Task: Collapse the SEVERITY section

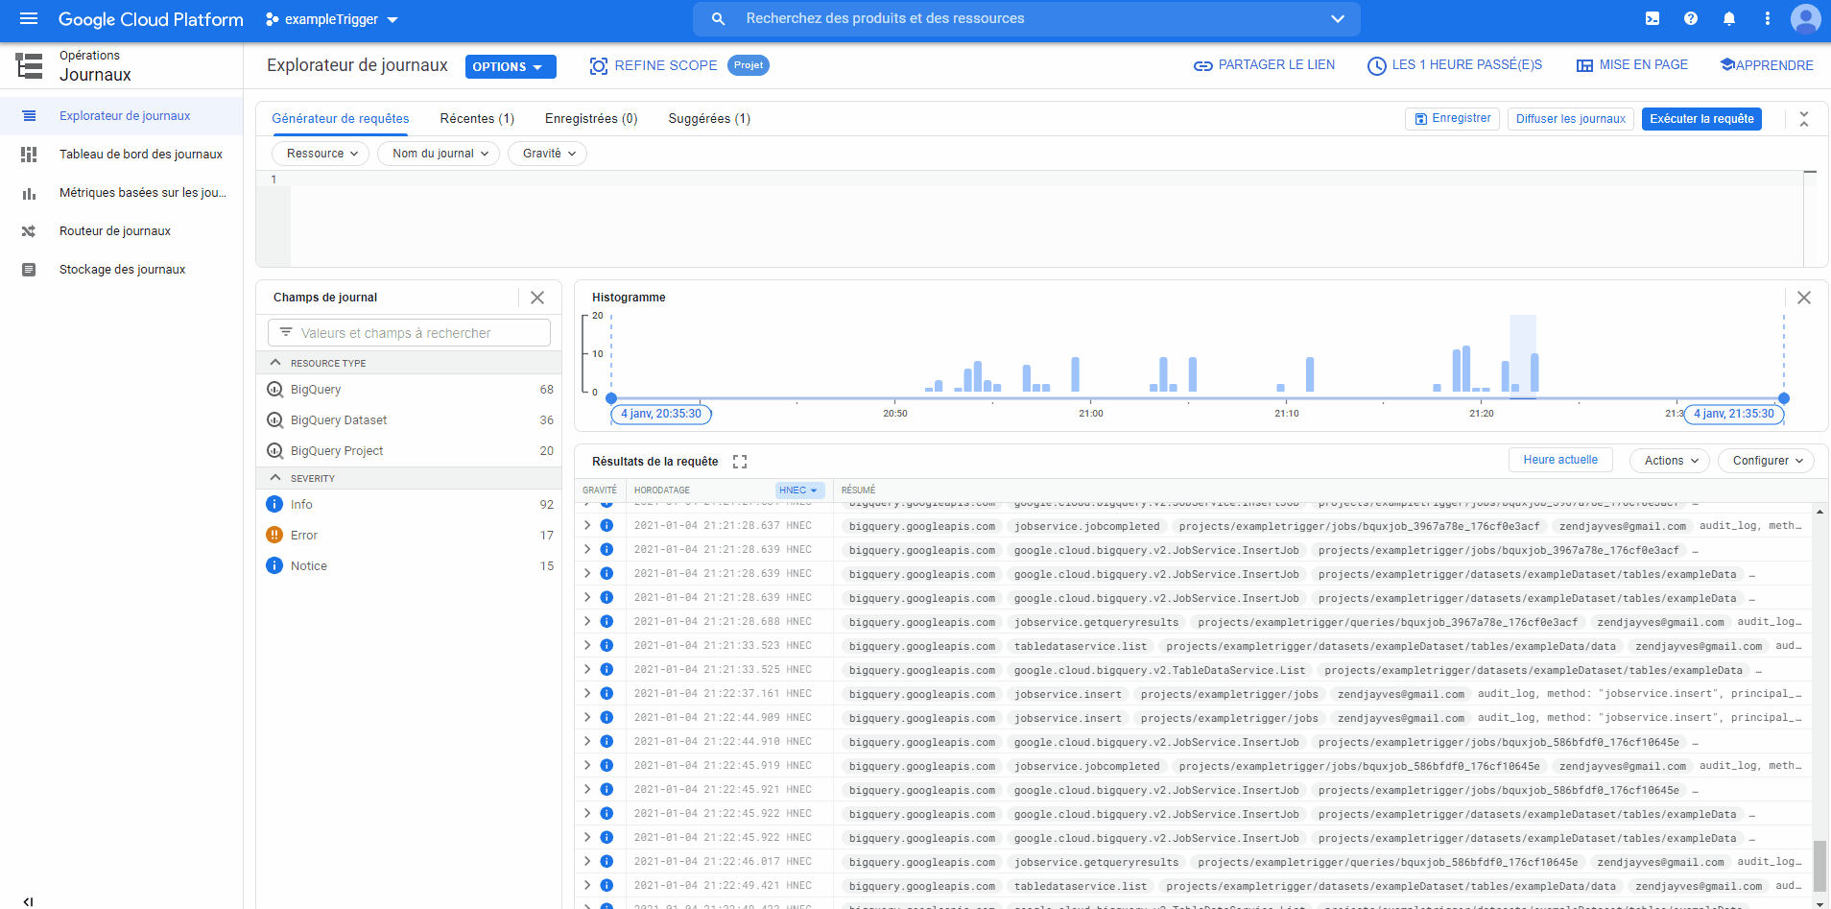Action: pos(275,478)
